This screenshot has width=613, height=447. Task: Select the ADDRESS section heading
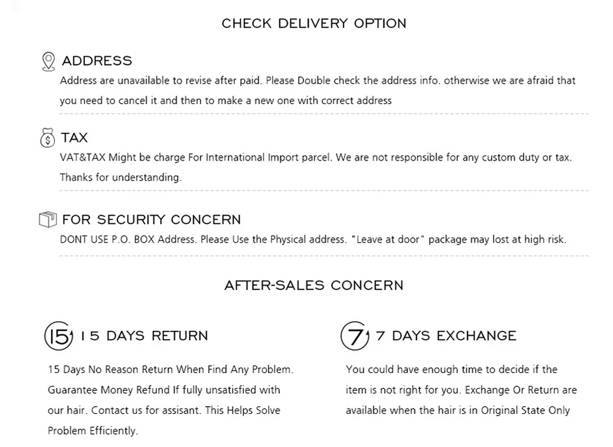click(97, 61)
